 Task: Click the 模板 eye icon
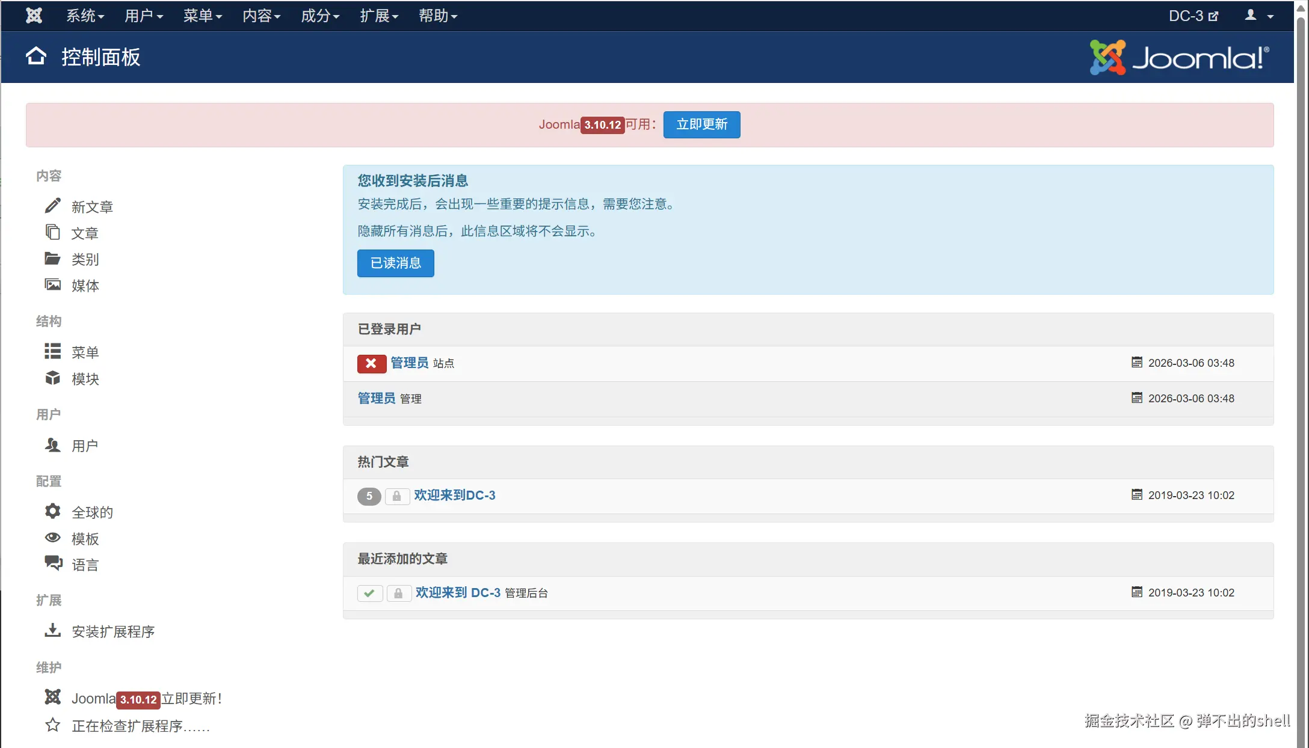pyautogui.click(x=52, y=538)
